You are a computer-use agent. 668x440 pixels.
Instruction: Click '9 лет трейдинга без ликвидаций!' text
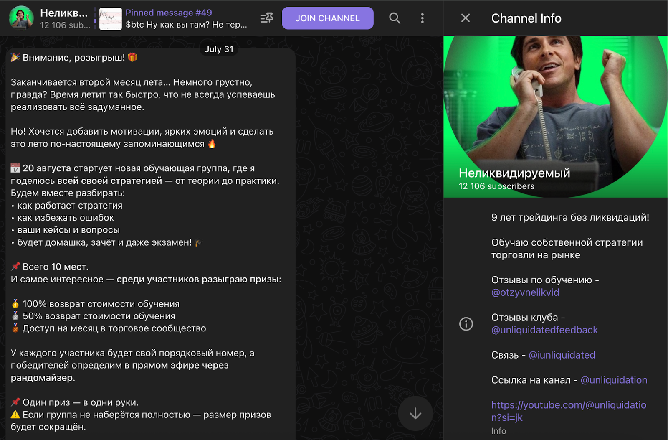click(570, 218)
